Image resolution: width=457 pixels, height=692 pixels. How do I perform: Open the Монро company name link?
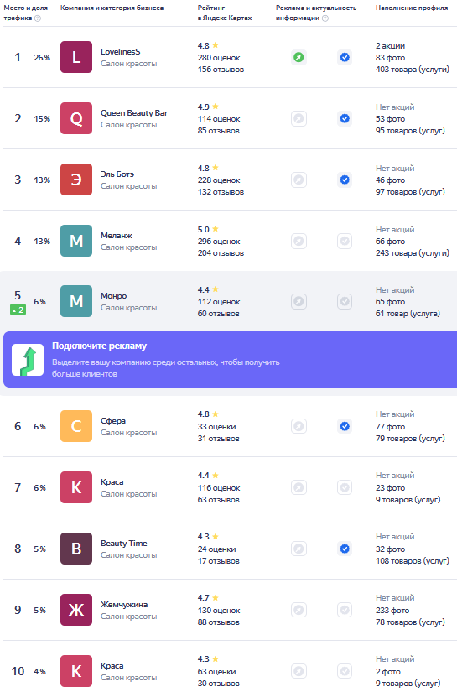click(x=114, y=296)
